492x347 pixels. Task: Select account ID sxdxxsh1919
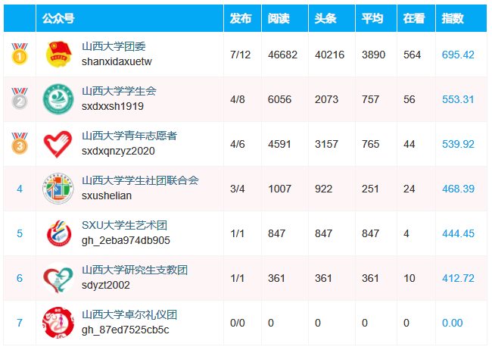(x=113, y=106)
